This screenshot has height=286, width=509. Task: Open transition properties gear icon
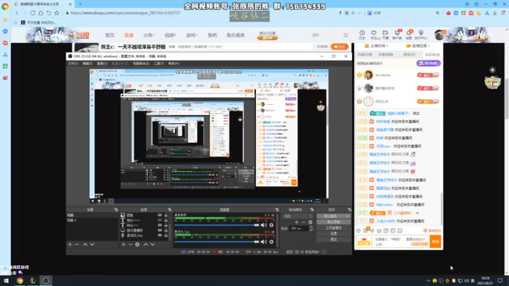click(x=310, y=222)
